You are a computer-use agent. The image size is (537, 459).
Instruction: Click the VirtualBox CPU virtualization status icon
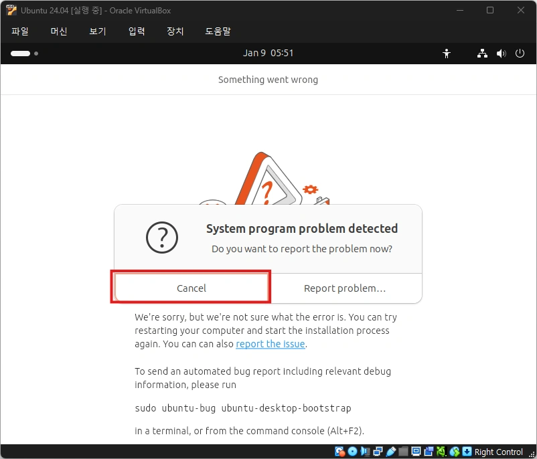coord(441,452)
